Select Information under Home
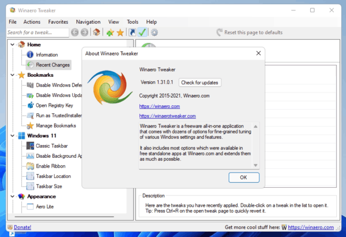Screen dimensions: 346x237 pyautogui.click(x=47, y=55)
